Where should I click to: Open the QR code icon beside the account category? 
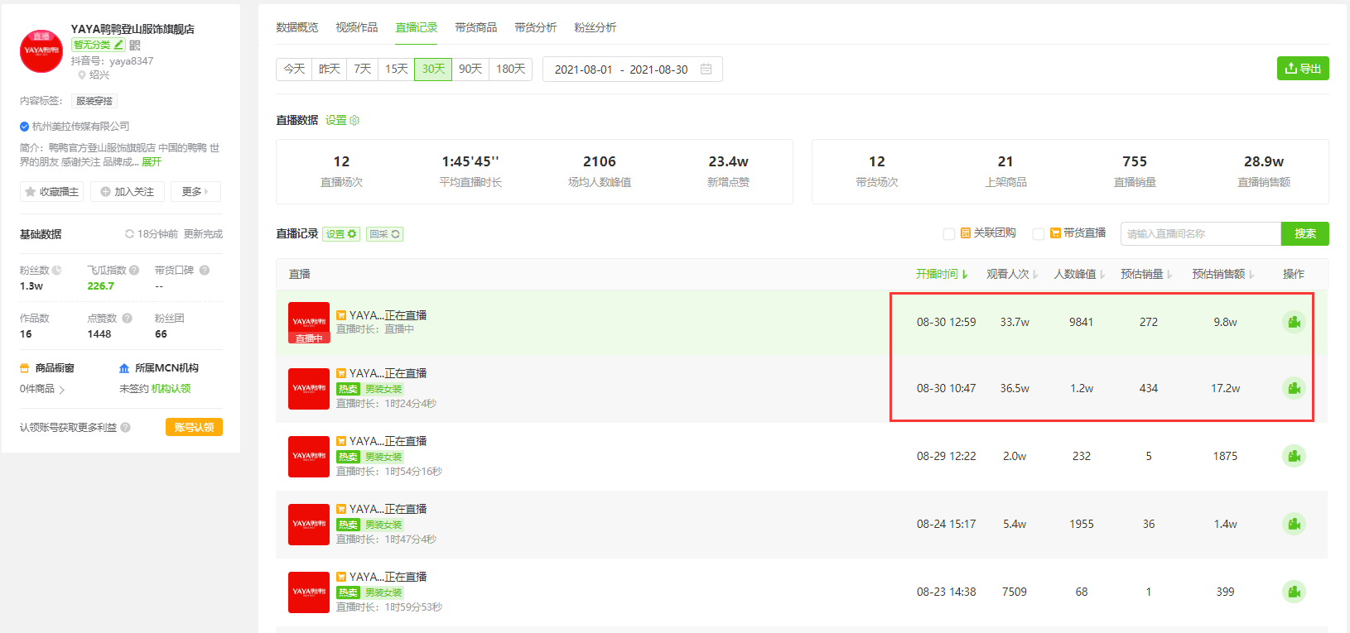tap(135, 46)
